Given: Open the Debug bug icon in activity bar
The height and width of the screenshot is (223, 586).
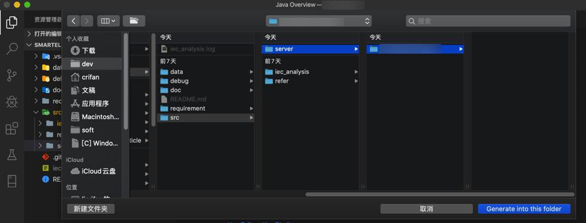Looking at the screenshot, I should (11, 102).
